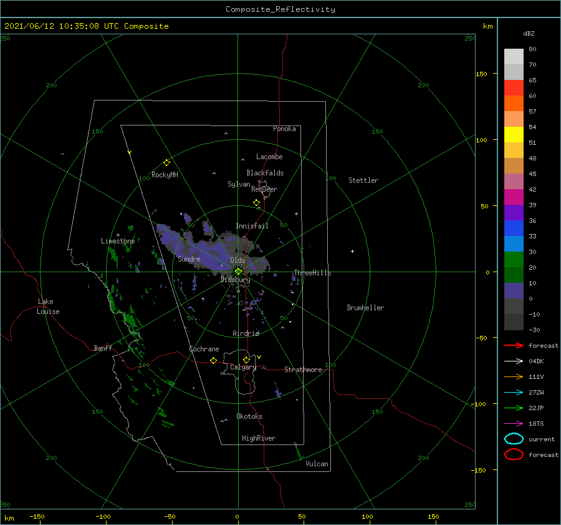Click the Airdrie label
This screenshot has width=561, height=525.
246,333
